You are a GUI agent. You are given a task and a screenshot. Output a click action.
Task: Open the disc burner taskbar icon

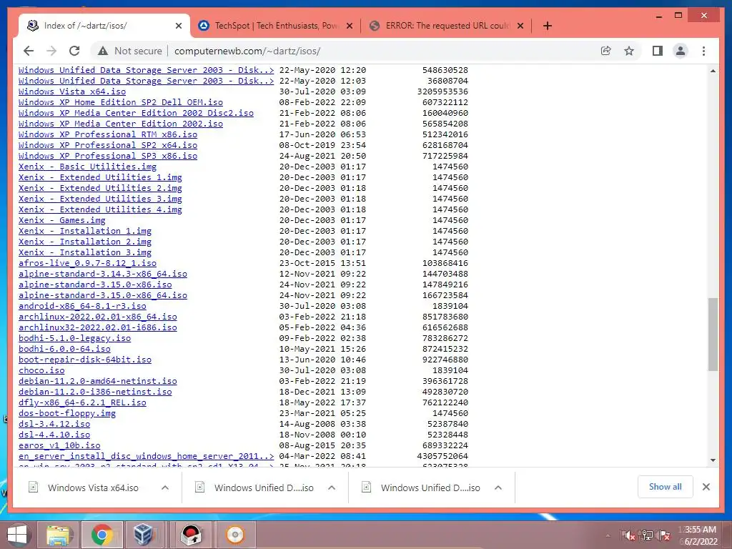point(234,535)
